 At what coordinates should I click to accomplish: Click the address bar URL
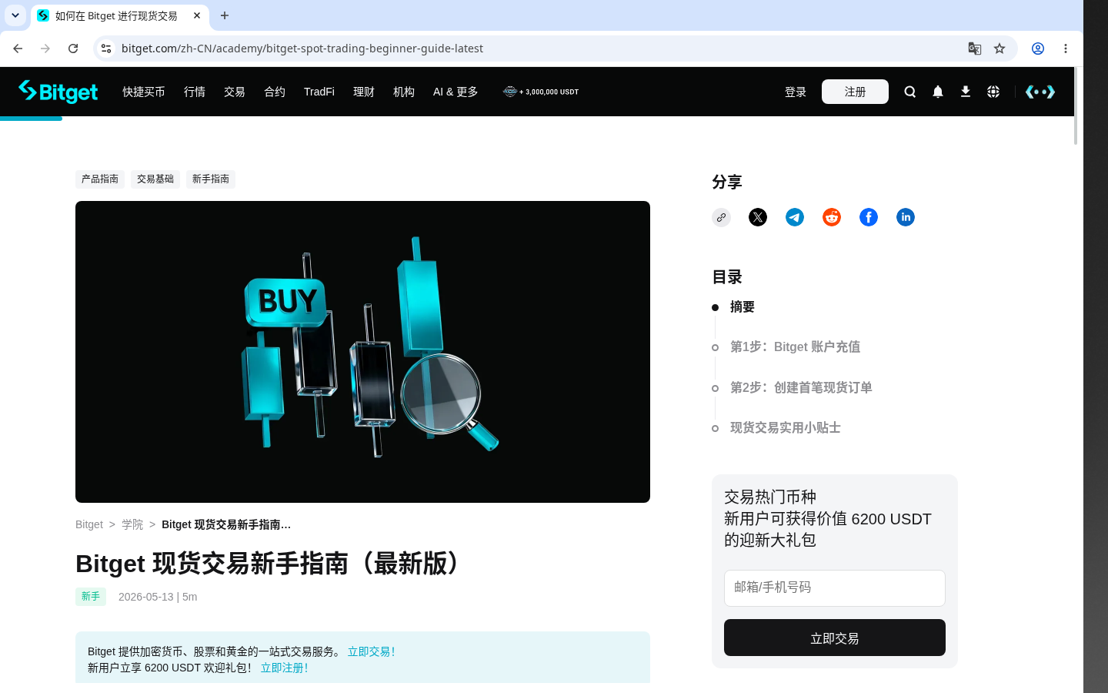pyautogui.click(x=302, y=49)
